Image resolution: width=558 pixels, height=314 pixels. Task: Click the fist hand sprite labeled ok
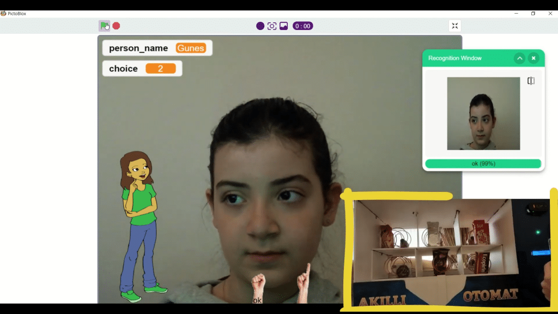click(258, 289)
